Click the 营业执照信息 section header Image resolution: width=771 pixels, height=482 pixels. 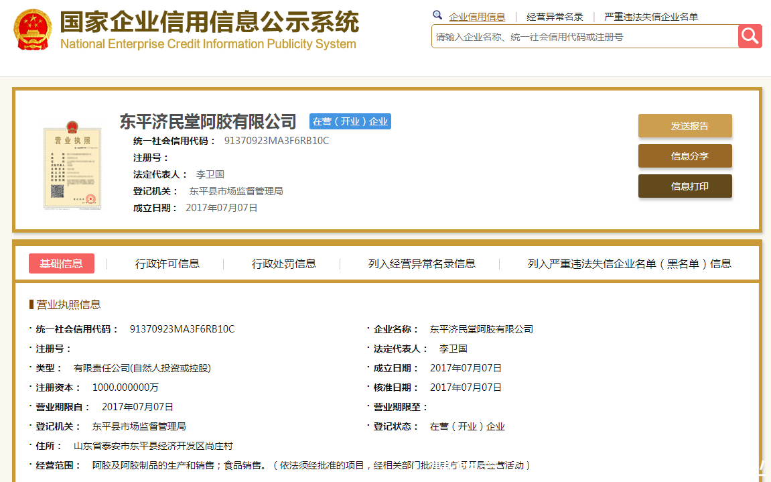67,304
